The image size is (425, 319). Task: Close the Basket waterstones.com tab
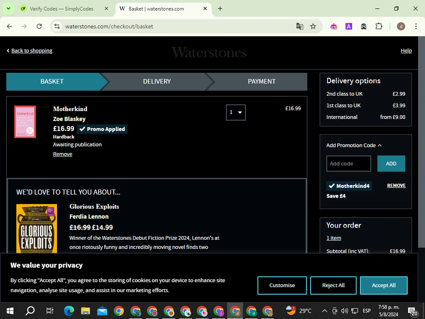click(x=205, y=9)
